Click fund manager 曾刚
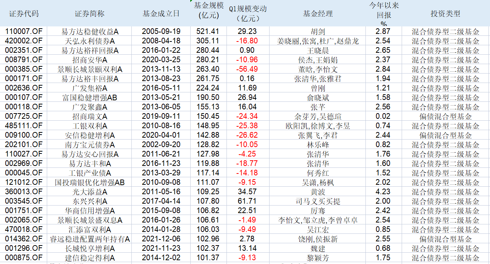490x264 pixels. pyautogui.click(x=318, y=88)
